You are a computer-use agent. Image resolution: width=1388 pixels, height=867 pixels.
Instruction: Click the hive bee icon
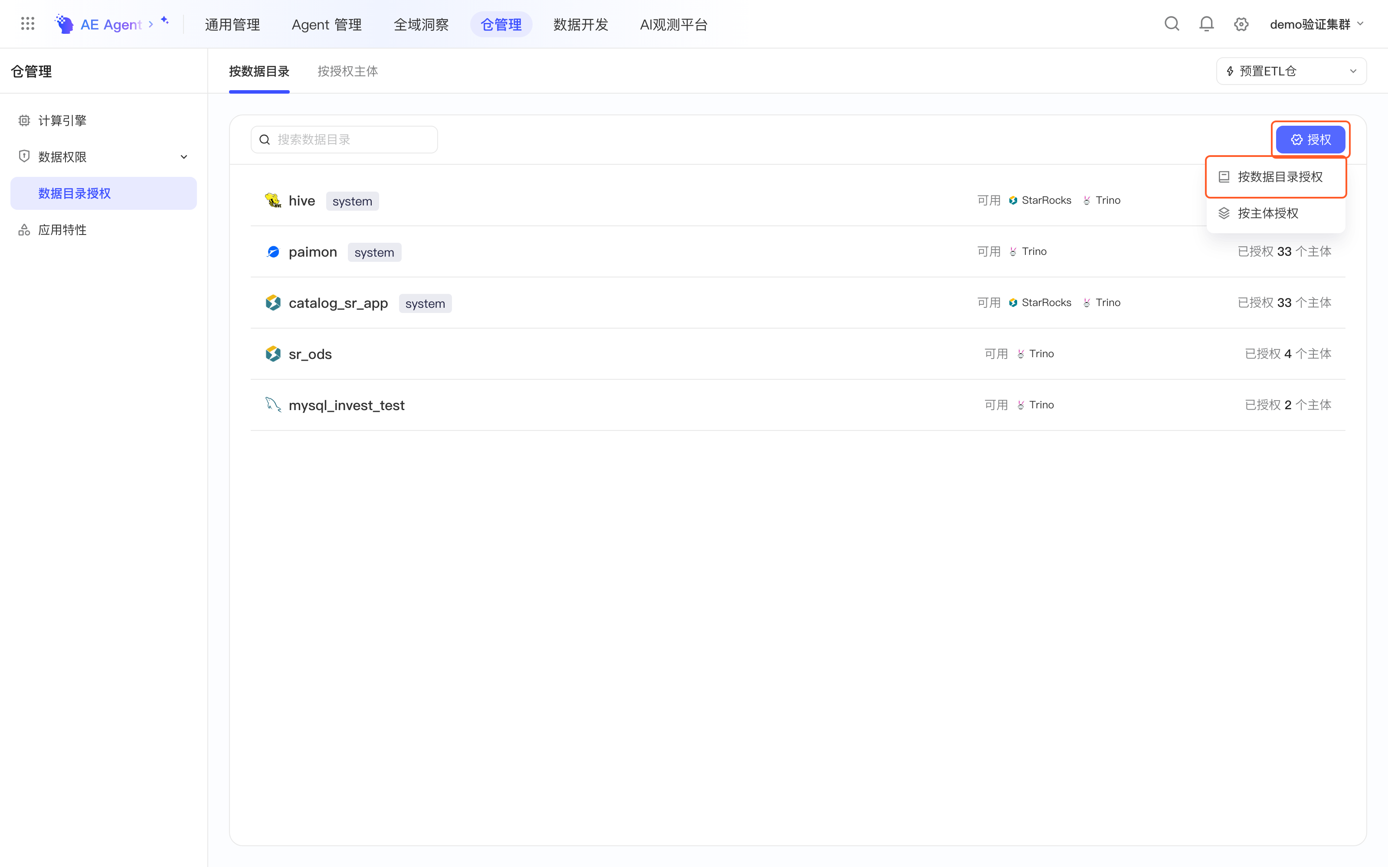pos(273,200)
